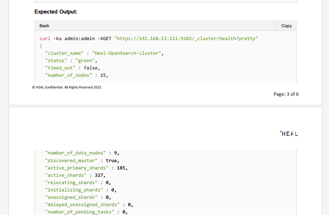Viewport: 329px width, 215px height.
Task: Click the Expected Output heading
Action: (56, 12)
